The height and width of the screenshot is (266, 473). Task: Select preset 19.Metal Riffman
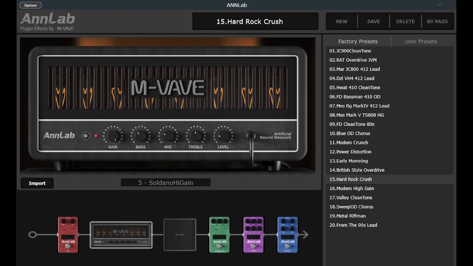coord(389,216)
